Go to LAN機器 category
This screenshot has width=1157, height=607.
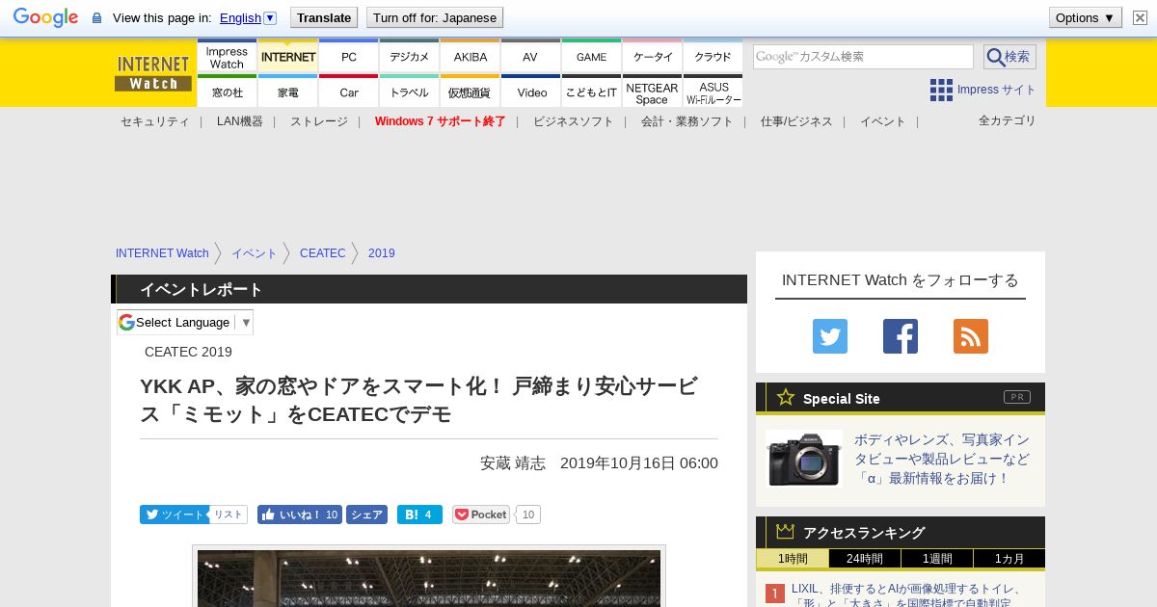[239, 121]
